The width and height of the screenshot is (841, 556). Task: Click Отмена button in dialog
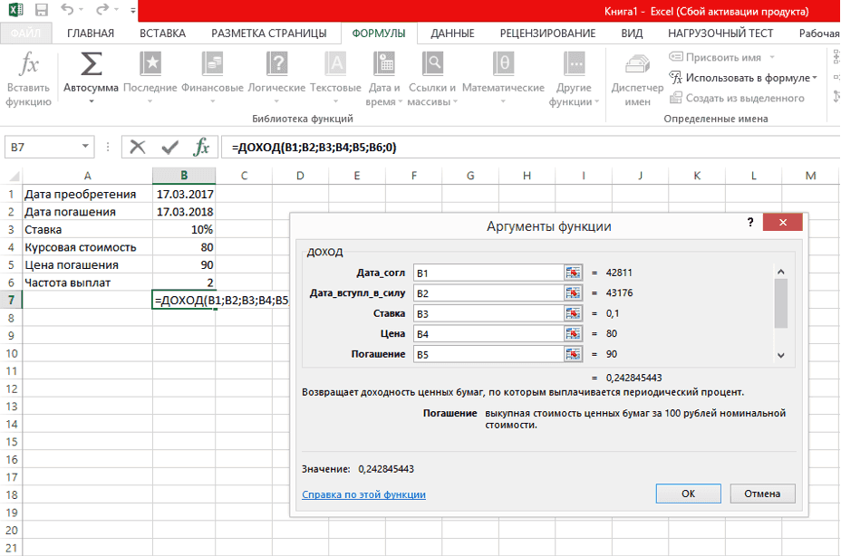coord(762,494)
